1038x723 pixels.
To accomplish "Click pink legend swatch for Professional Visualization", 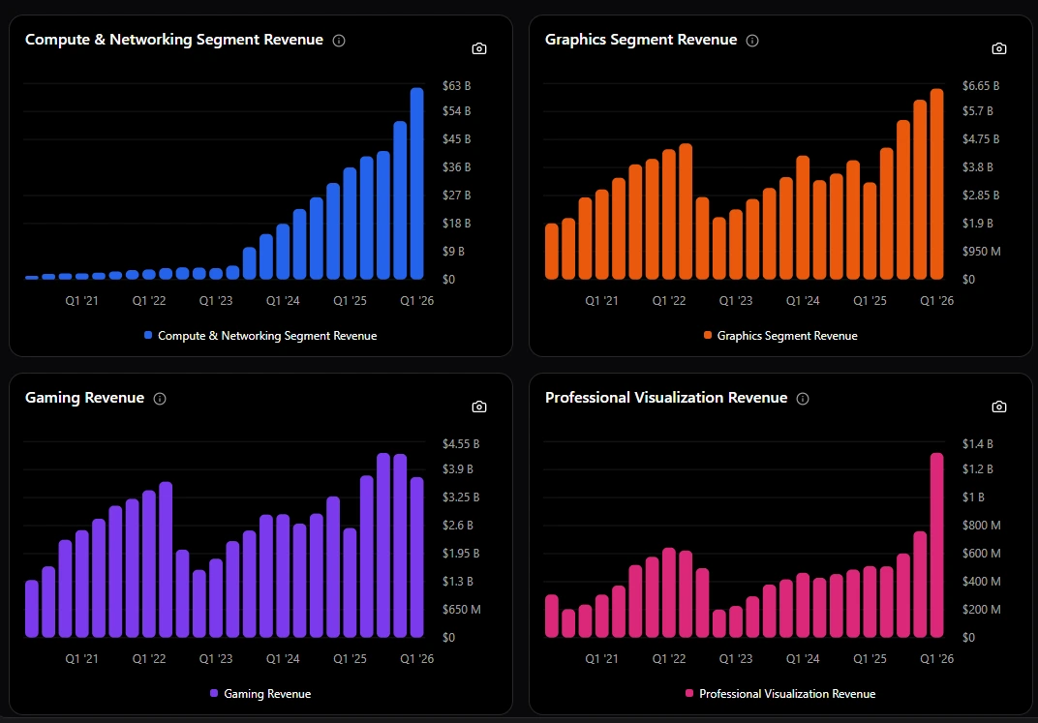I will (x=689, y=693).
